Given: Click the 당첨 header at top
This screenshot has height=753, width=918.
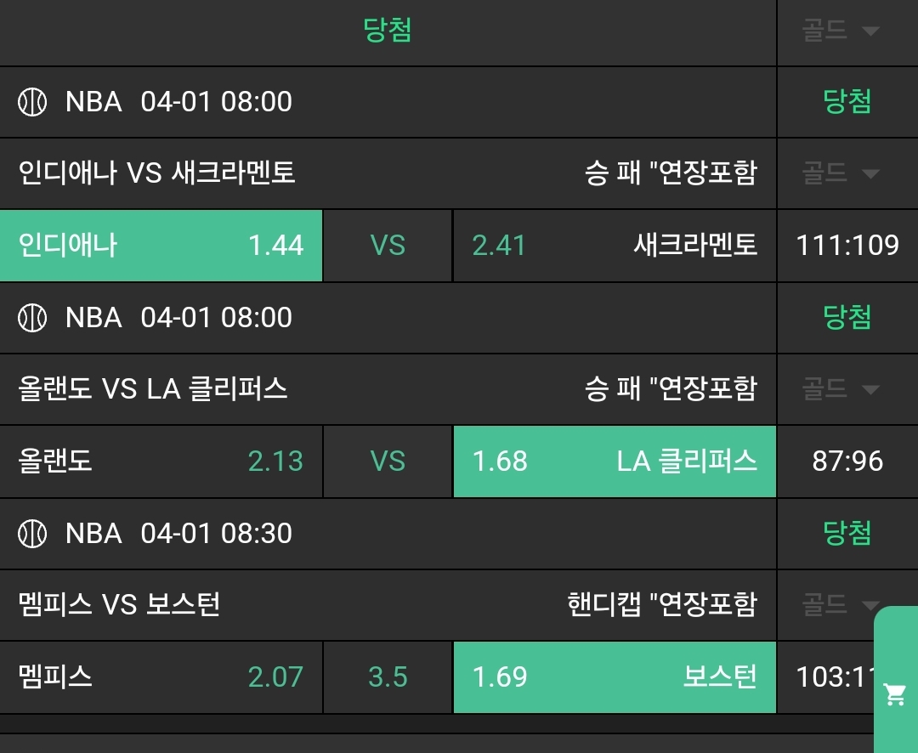Looking at the screenshot, I should [x=388, y=31].
